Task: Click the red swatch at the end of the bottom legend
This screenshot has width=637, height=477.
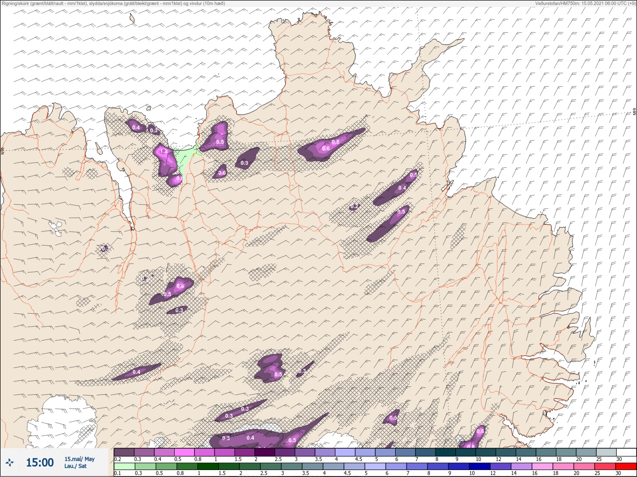Action: 627,467
